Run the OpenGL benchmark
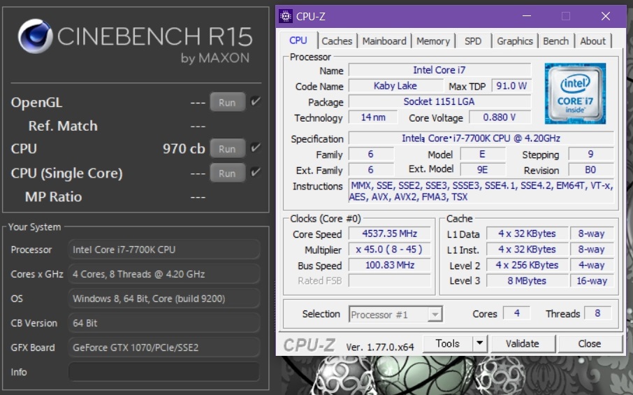The height and width of the screenshot is (395, 633). point(227,103)
